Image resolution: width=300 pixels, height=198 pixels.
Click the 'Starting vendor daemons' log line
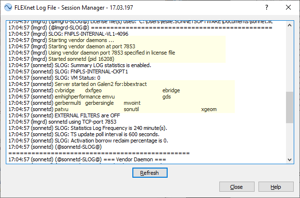(61, 40)
